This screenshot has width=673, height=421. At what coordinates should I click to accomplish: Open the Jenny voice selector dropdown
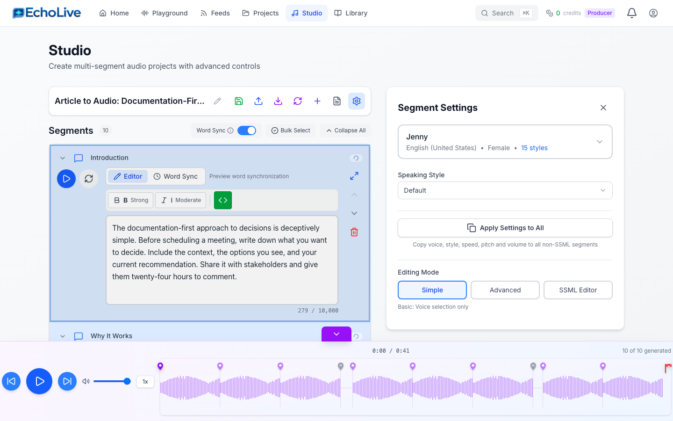click(x=505, y=142)
